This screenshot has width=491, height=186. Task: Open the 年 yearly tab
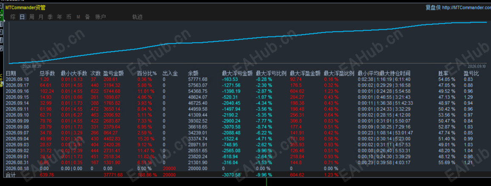pos(59,17)
